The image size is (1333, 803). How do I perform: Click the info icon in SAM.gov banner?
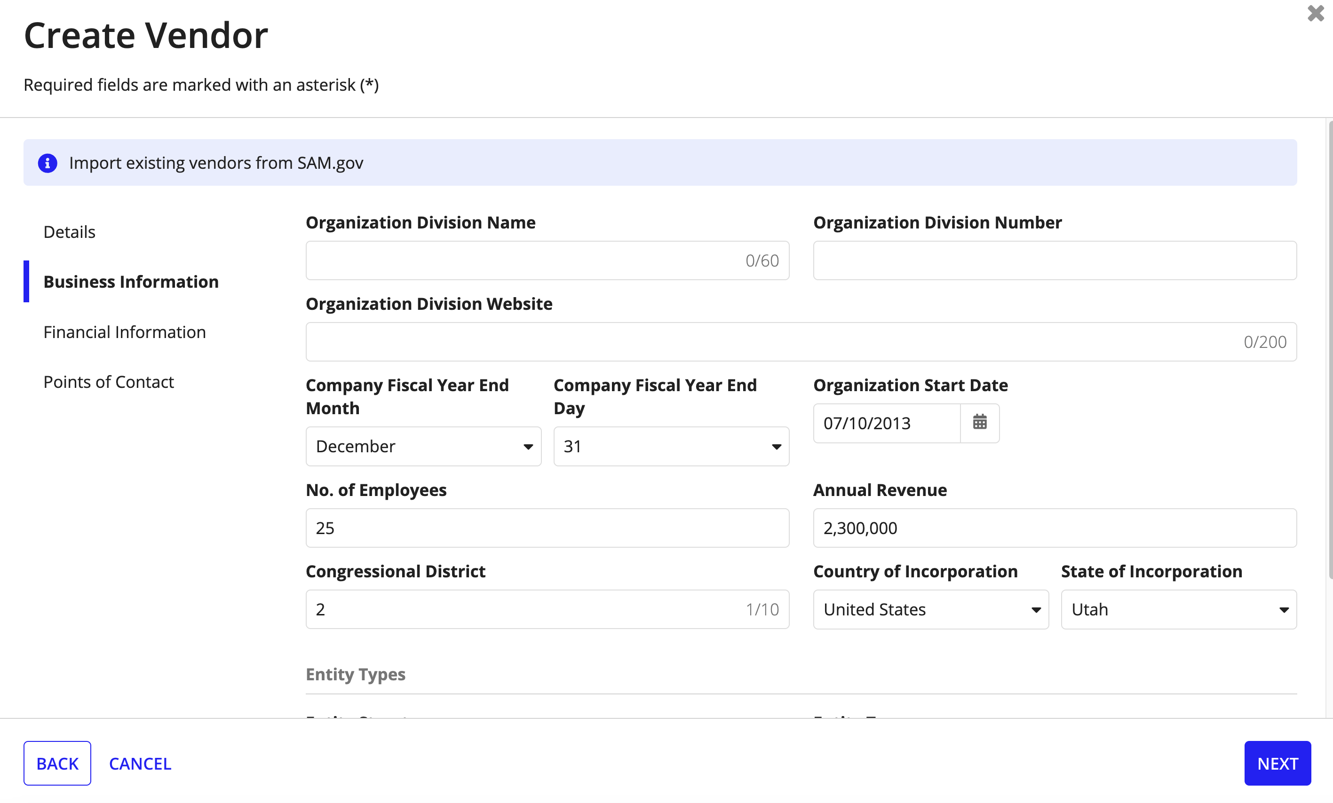(48, 163)
